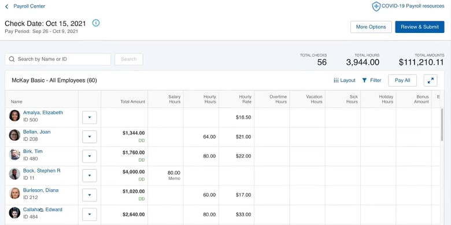The width and height of the screenshot is (451, 225).
Task: Click Elizabeth Amalya's avatar photo
Action: (x=14, y=115)
